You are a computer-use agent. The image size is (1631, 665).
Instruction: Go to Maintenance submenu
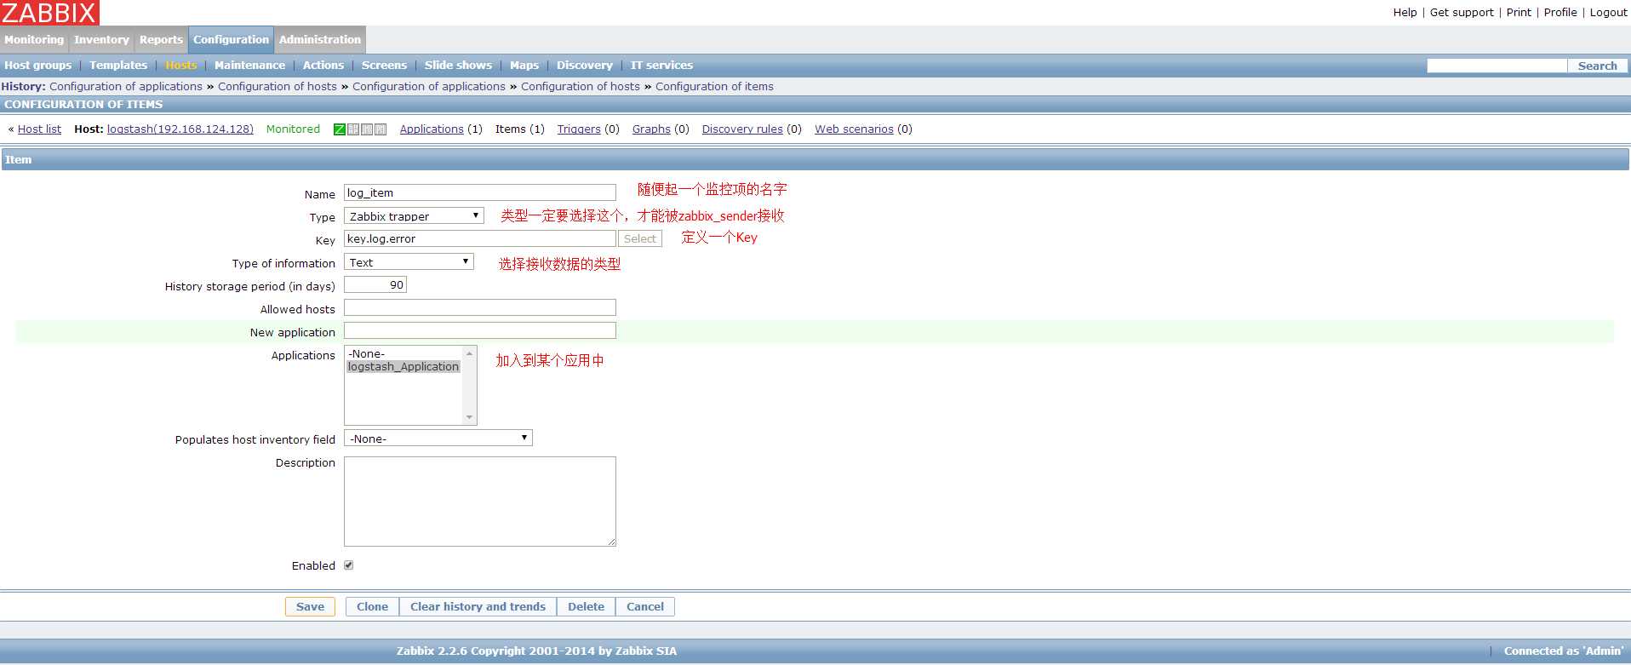coord(249,65)
